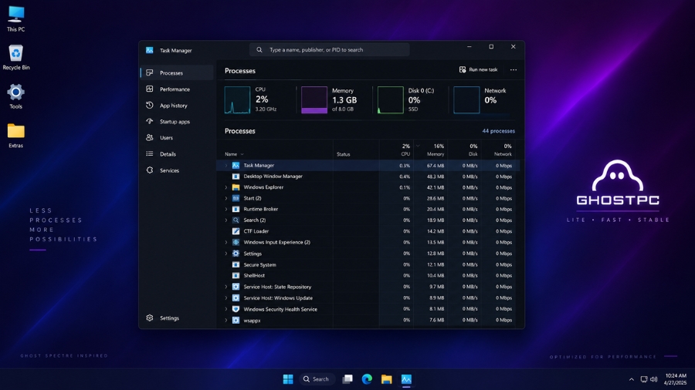
Task: Click the running Task Manager taskbar icon
Action: pyautogui.click(x=406, y=379)
